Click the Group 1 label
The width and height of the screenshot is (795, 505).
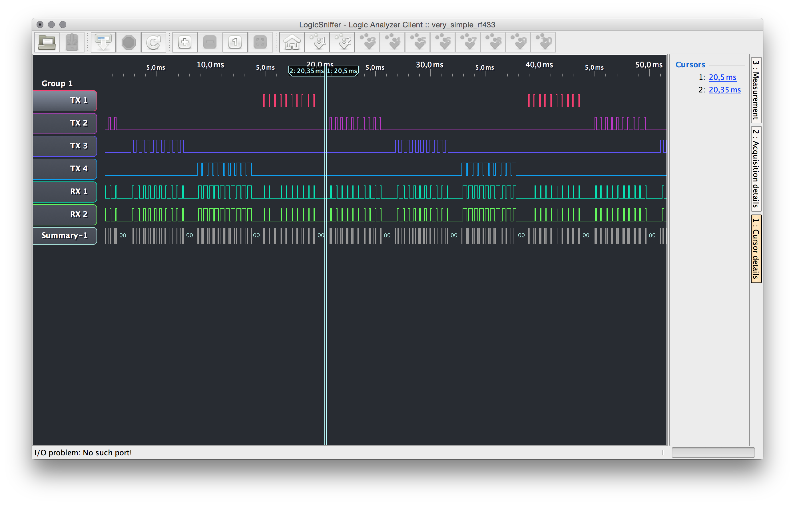[57, 83]
